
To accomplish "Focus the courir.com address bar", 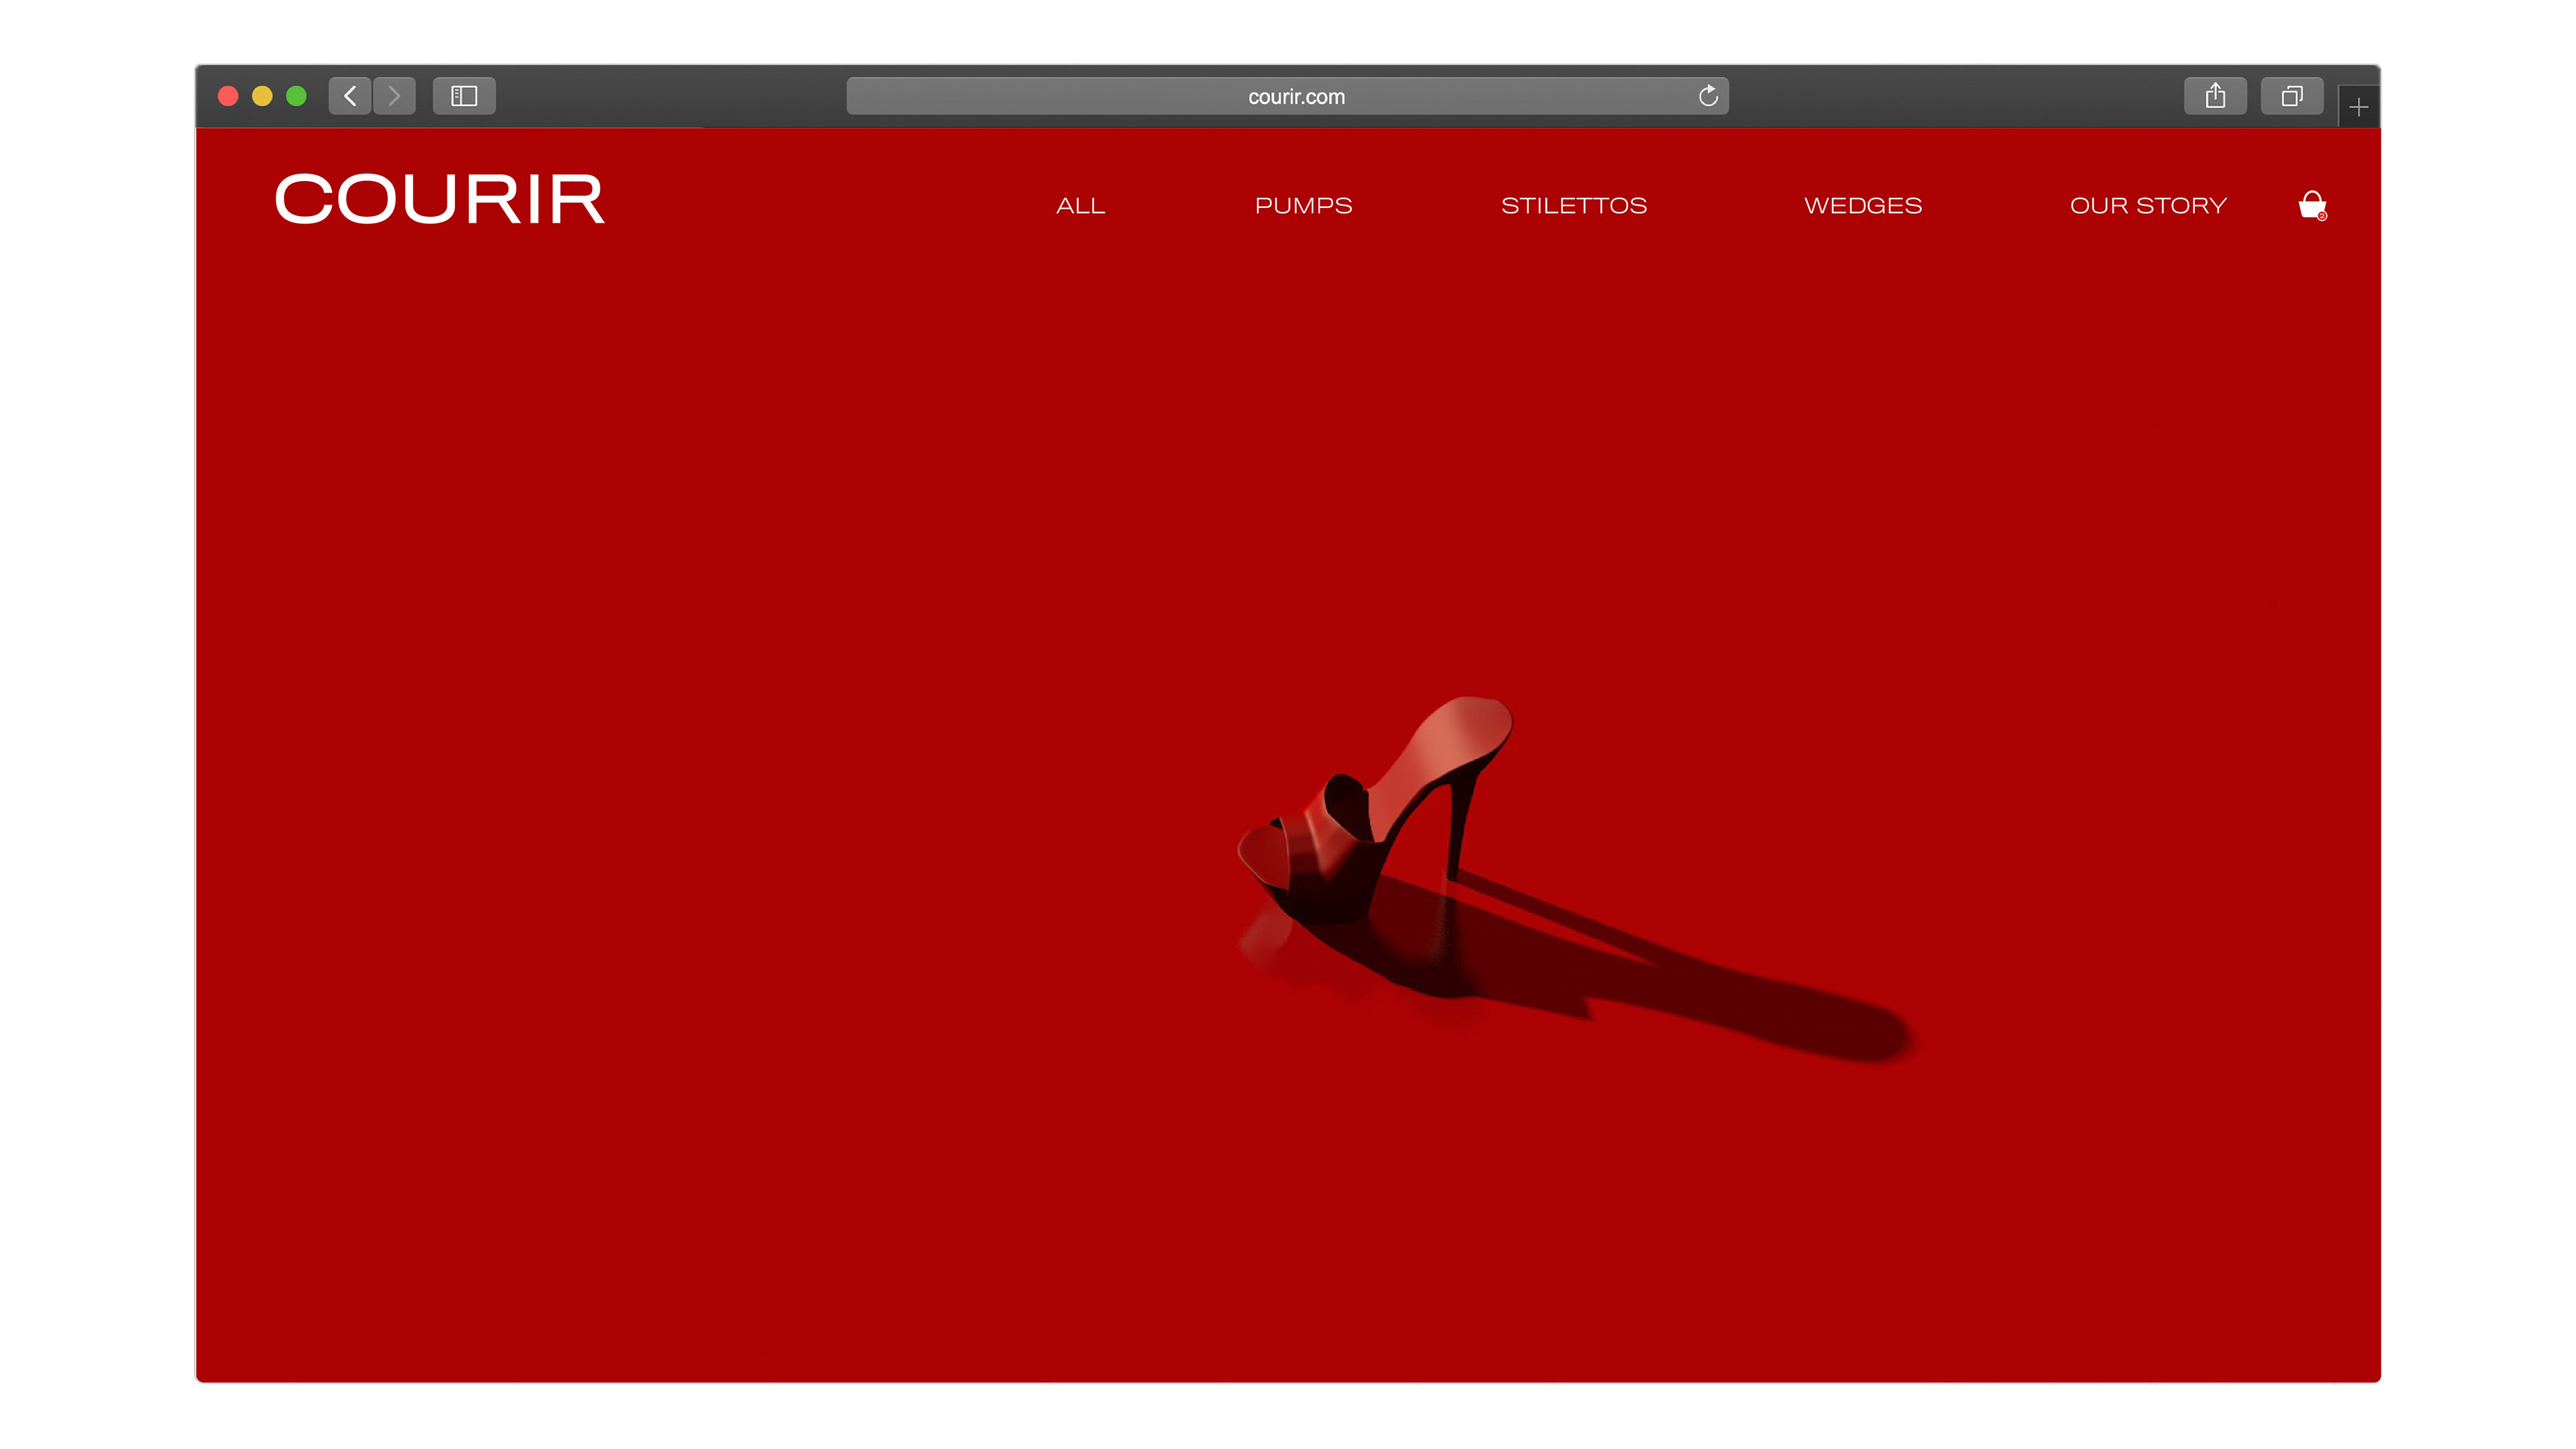I will (1287, 96).
